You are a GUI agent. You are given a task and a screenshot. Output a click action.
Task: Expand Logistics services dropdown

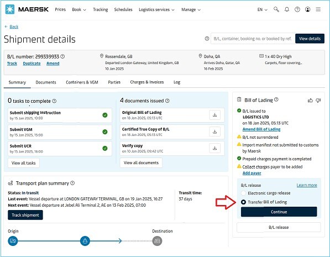point(156,10)
